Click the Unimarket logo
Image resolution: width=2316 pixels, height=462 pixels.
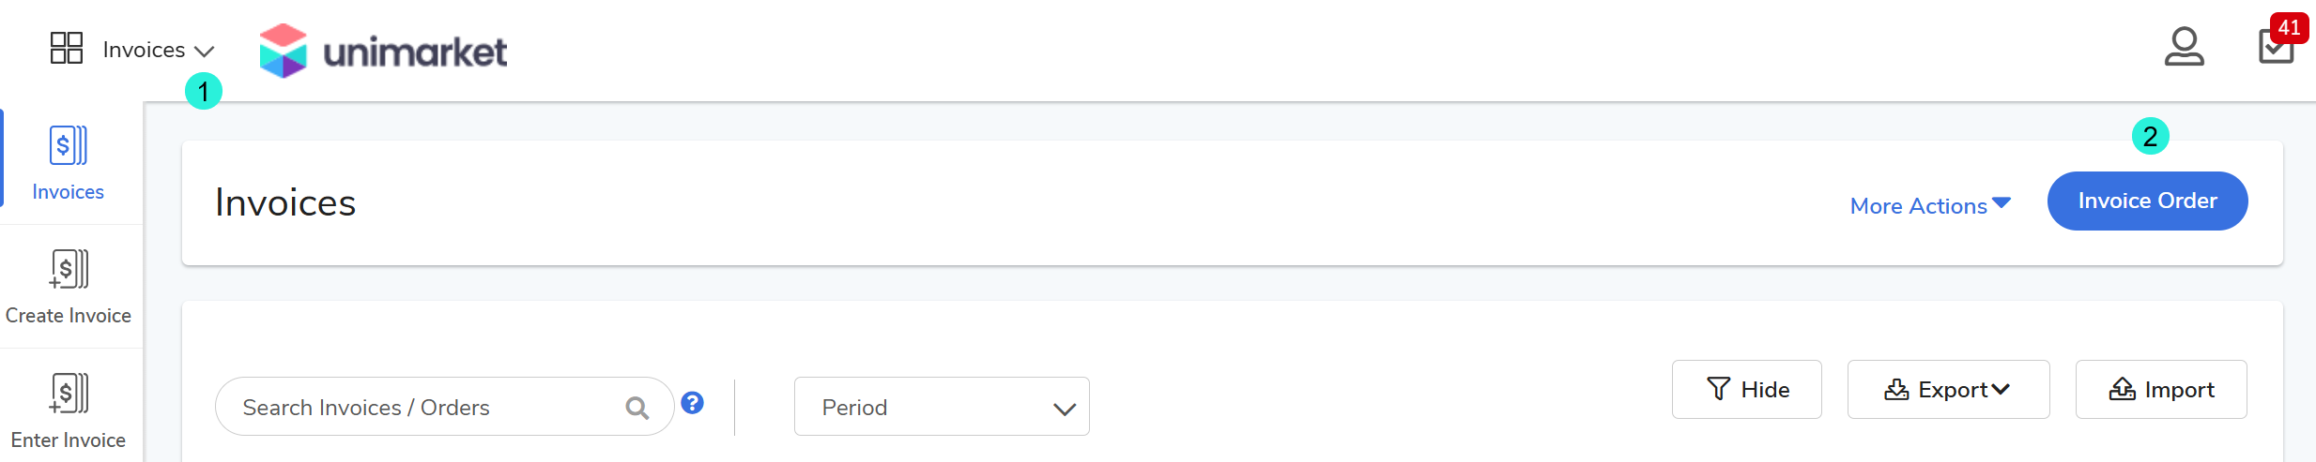pyautogui.click(x=383, y=51)
